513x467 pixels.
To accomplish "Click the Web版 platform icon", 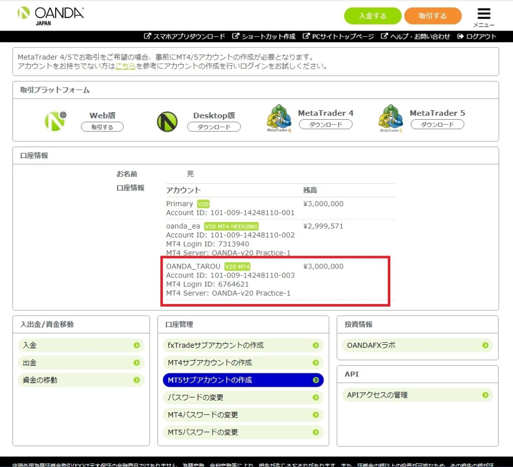I will coord(55,121).
